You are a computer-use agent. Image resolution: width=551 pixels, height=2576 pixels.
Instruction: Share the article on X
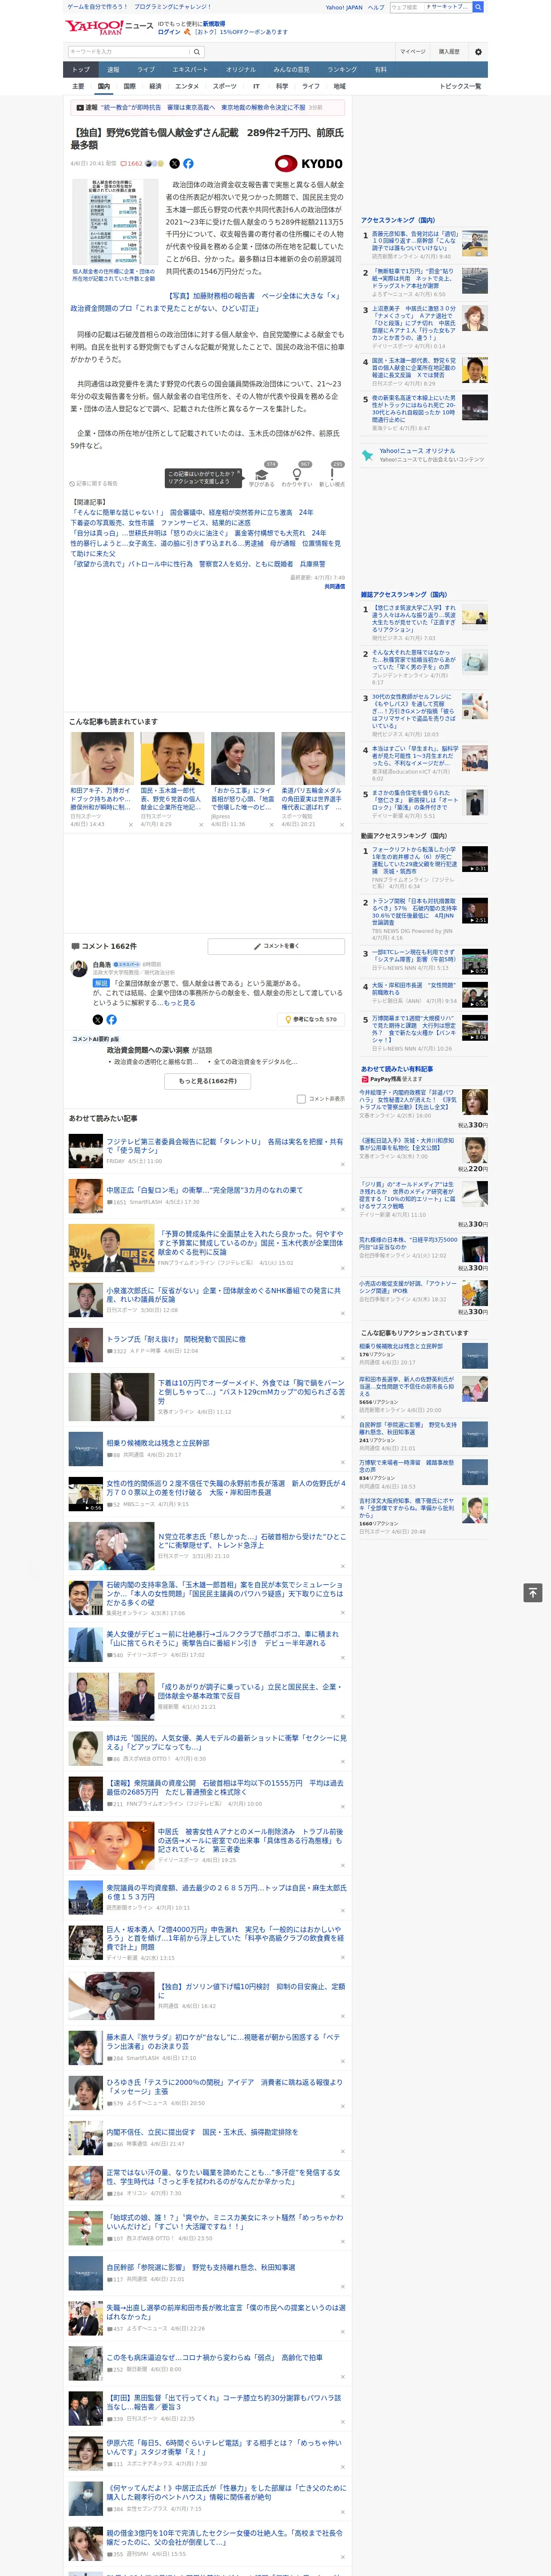(174, 163)
